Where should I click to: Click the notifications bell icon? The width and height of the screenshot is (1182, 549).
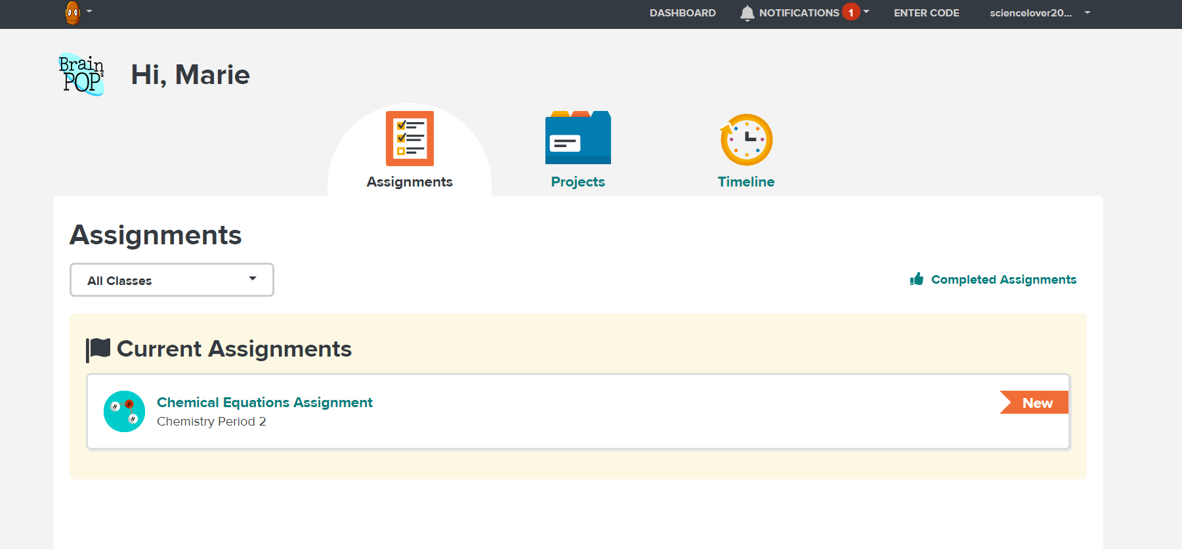(x=747, y=13)
